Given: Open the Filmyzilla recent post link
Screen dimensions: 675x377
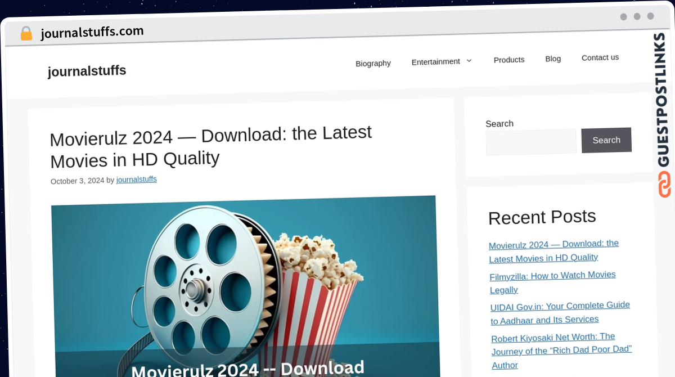Looking at the screenshot, I should pyautogui.click(x=553, y=282).
